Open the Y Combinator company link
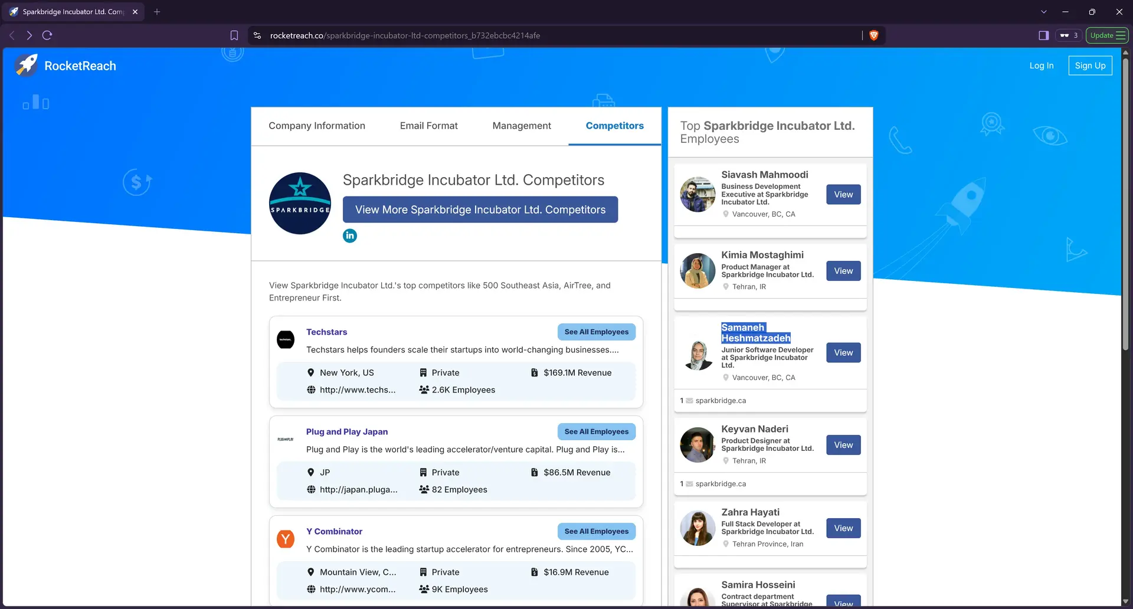 pyautogui.click(x=334, y=532)
